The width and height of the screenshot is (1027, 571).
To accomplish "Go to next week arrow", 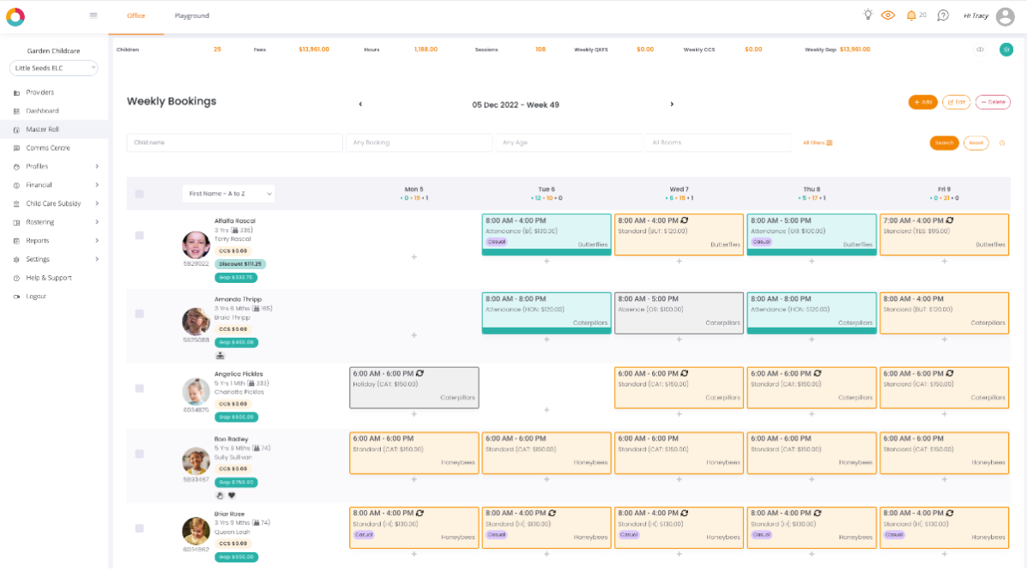I will [672, 104].
